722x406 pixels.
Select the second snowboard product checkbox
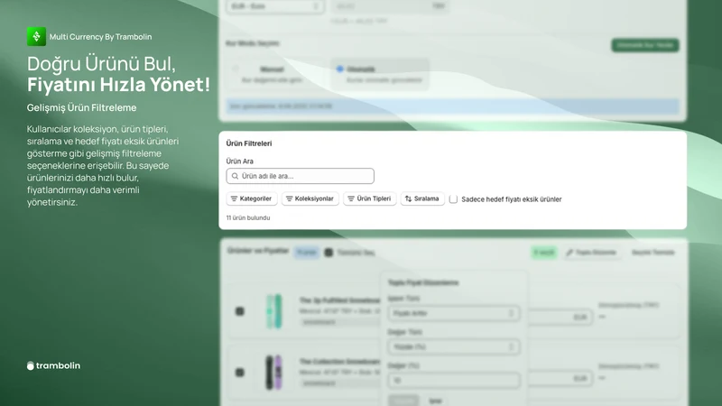coord(240,372)
